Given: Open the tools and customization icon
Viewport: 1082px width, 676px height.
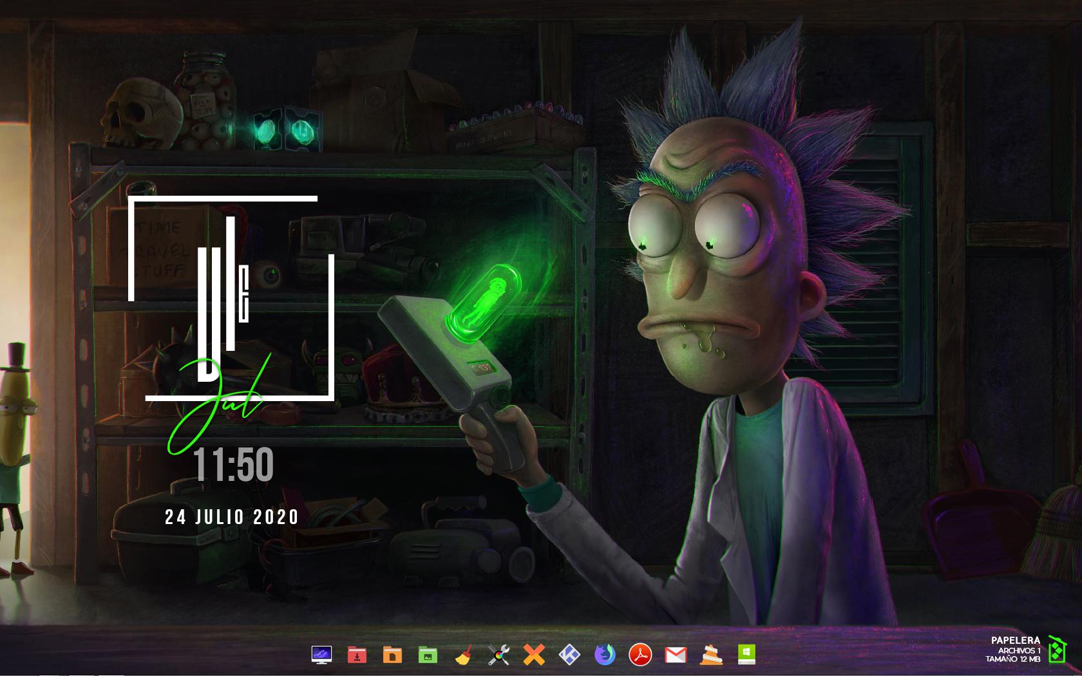Looking at the screenshot, I should click(x=497, y=655).
